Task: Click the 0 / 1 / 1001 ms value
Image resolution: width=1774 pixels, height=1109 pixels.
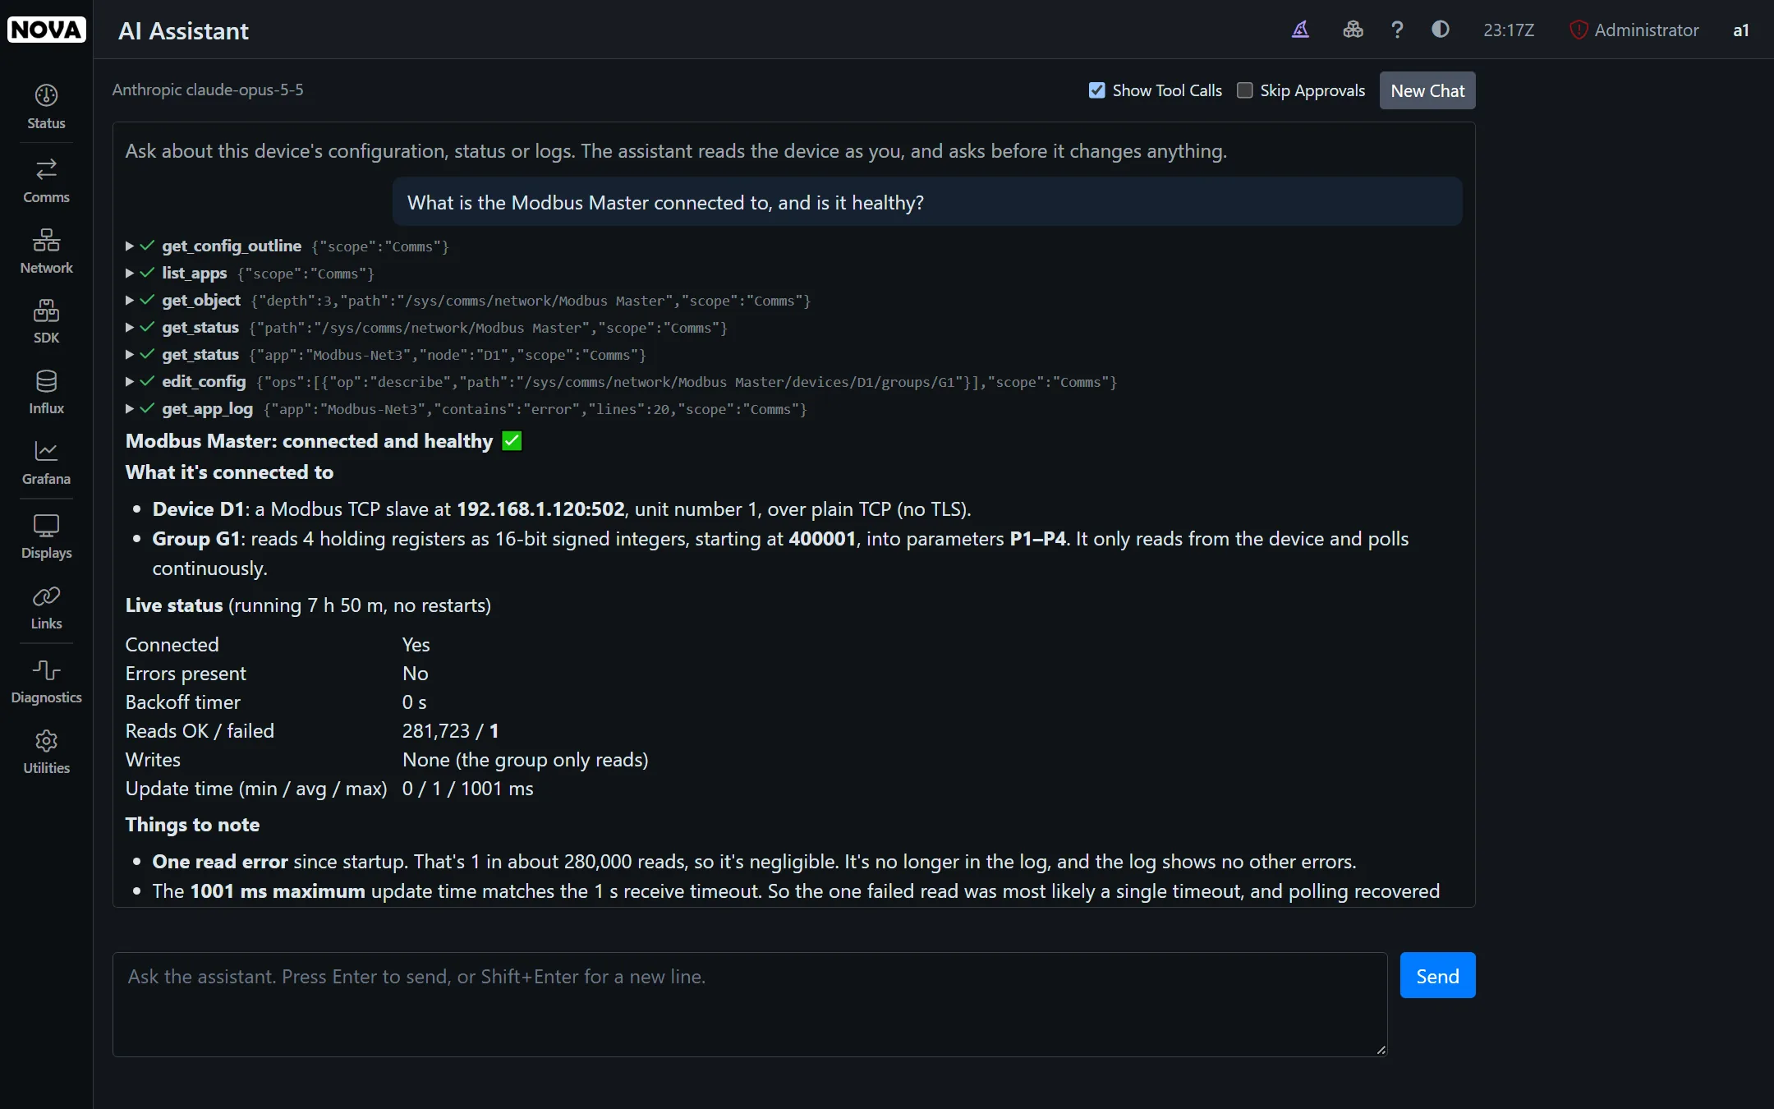Action: (x=467, y=789)
